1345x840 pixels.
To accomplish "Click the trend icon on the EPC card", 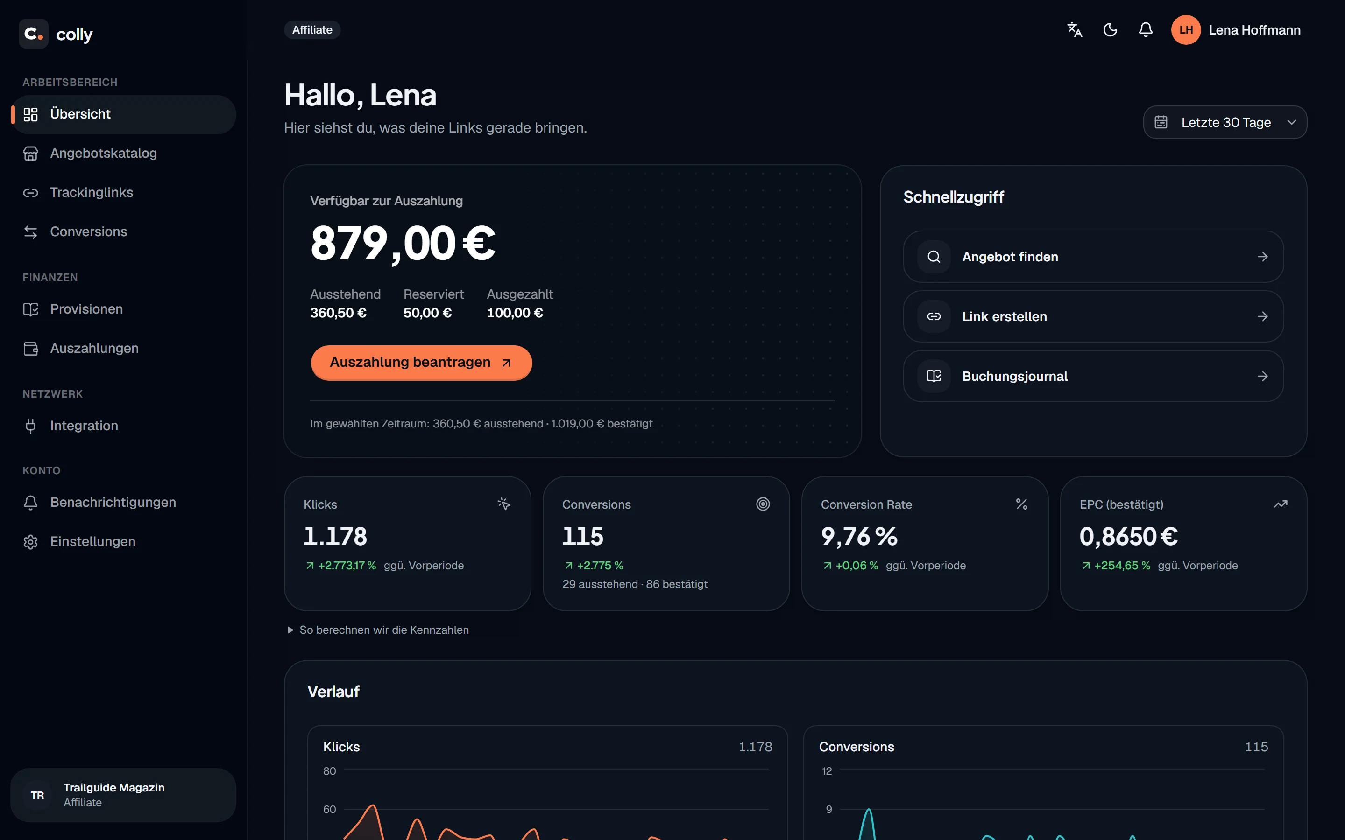I will (1281, 504).
